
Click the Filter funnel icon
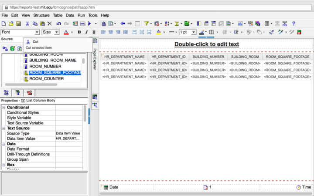[147, 24]
